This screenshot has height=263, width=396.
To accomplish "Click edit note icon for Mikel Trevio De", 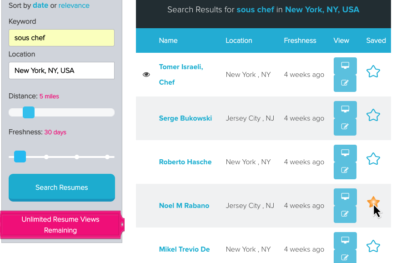I will [345, 257].
